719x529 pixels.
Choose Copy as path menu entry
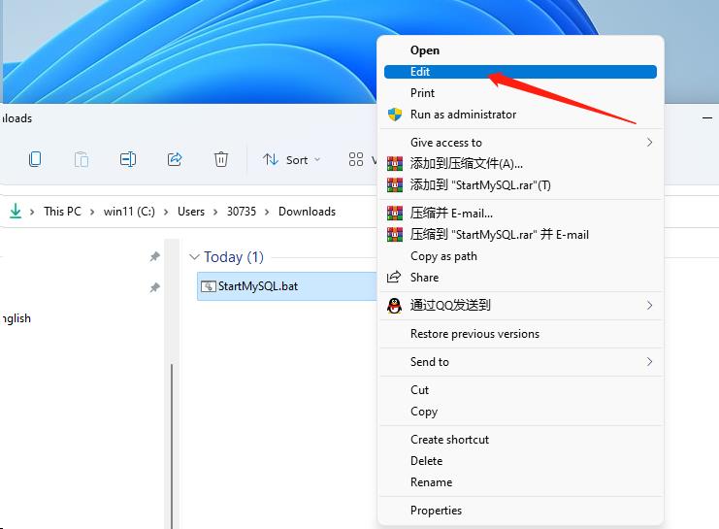tap(443, 256)
